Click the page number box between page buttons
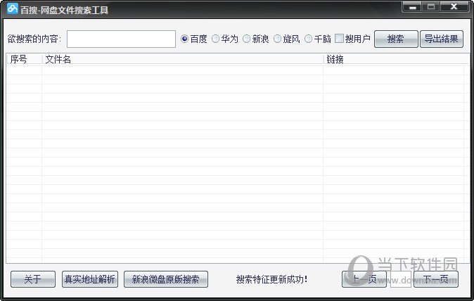The width and height of the screenshot is (474, 301). tap(400, 279)
